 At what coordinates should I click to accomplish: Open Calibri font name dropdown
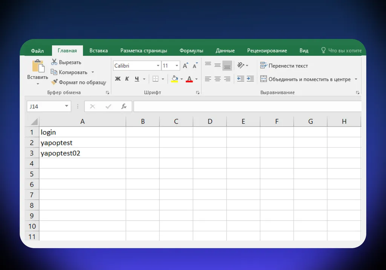tap(158, 66)
